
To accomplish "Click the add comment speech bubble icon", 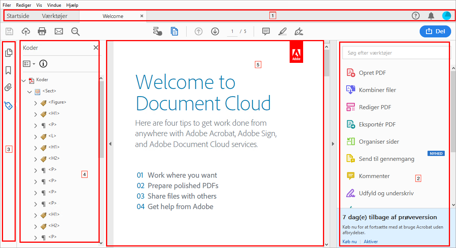I will (266, 31).
